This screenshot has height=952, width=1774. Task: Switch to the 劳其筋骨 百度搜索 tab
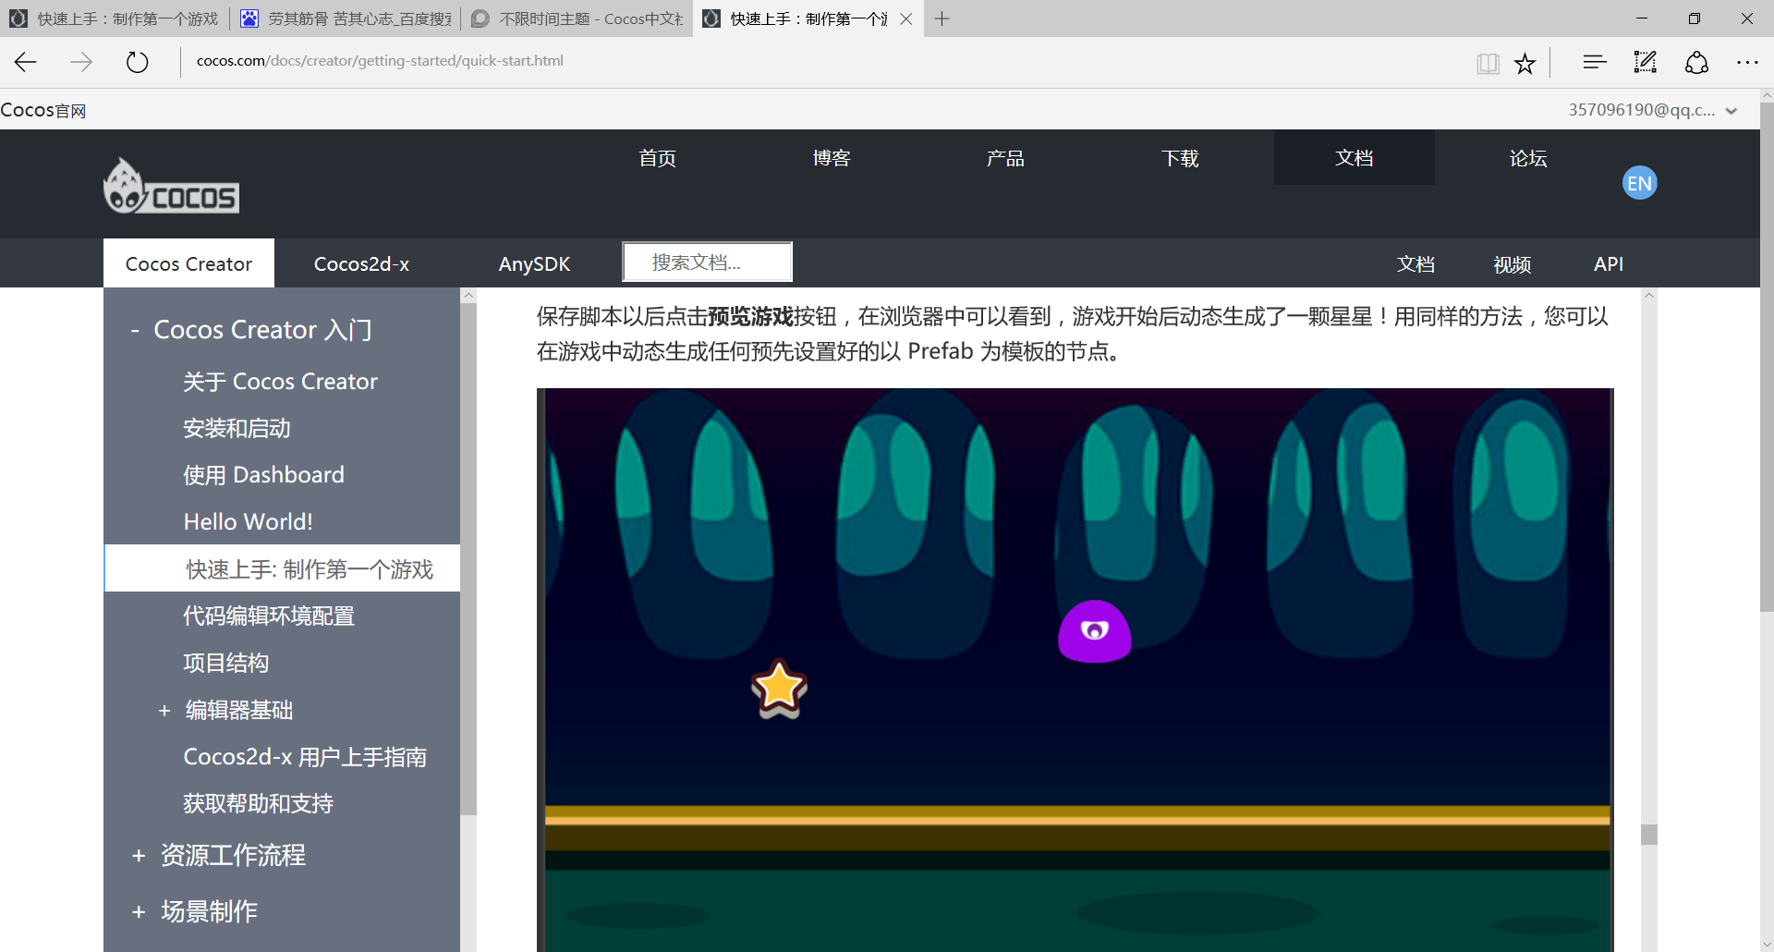[346, 18]
